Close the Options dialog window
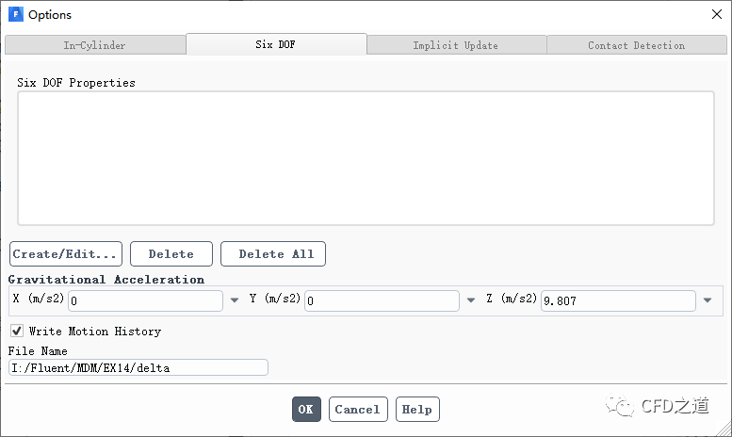732x437 pixels. point(713,14)
